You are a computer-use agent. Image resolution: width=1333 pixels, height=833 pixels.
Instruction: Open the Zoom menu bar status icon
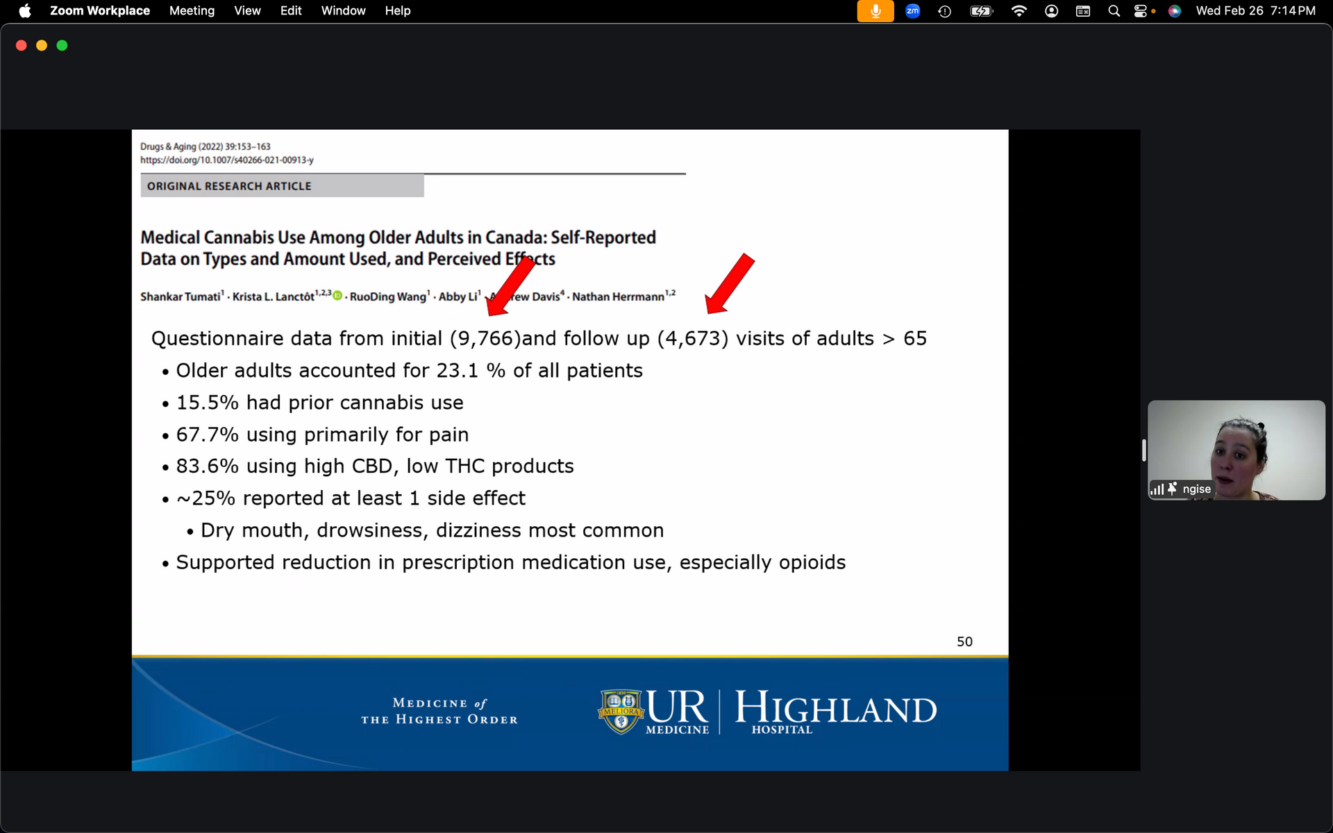pyautogui.click(x=912, y=11)
